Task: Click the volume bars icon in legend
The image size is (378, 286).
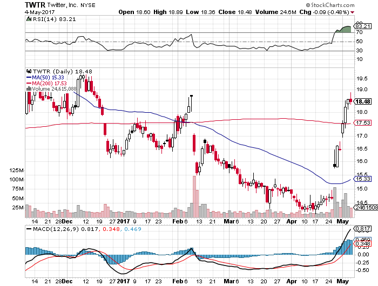Action: 29,89
